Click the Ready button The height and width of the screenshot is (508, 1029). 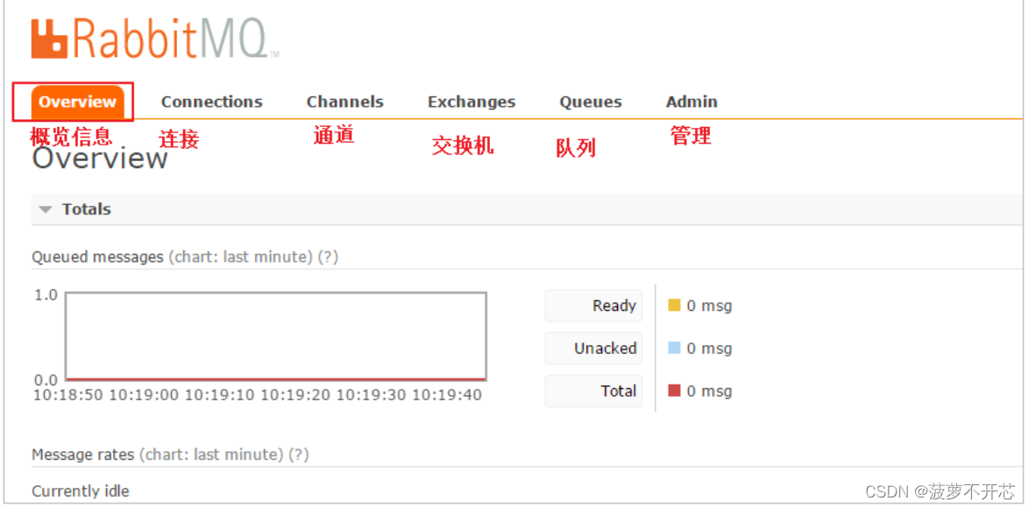(x=593, y=305)
